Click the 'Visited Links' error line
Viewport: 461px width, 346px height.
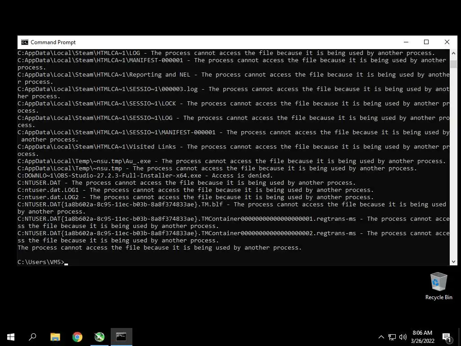point(234,150)
